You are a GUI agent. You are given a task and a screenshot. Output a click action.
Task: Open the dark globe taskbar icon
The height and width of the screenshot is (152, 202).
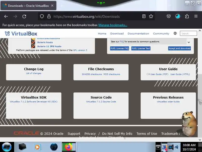coord(54,147)
